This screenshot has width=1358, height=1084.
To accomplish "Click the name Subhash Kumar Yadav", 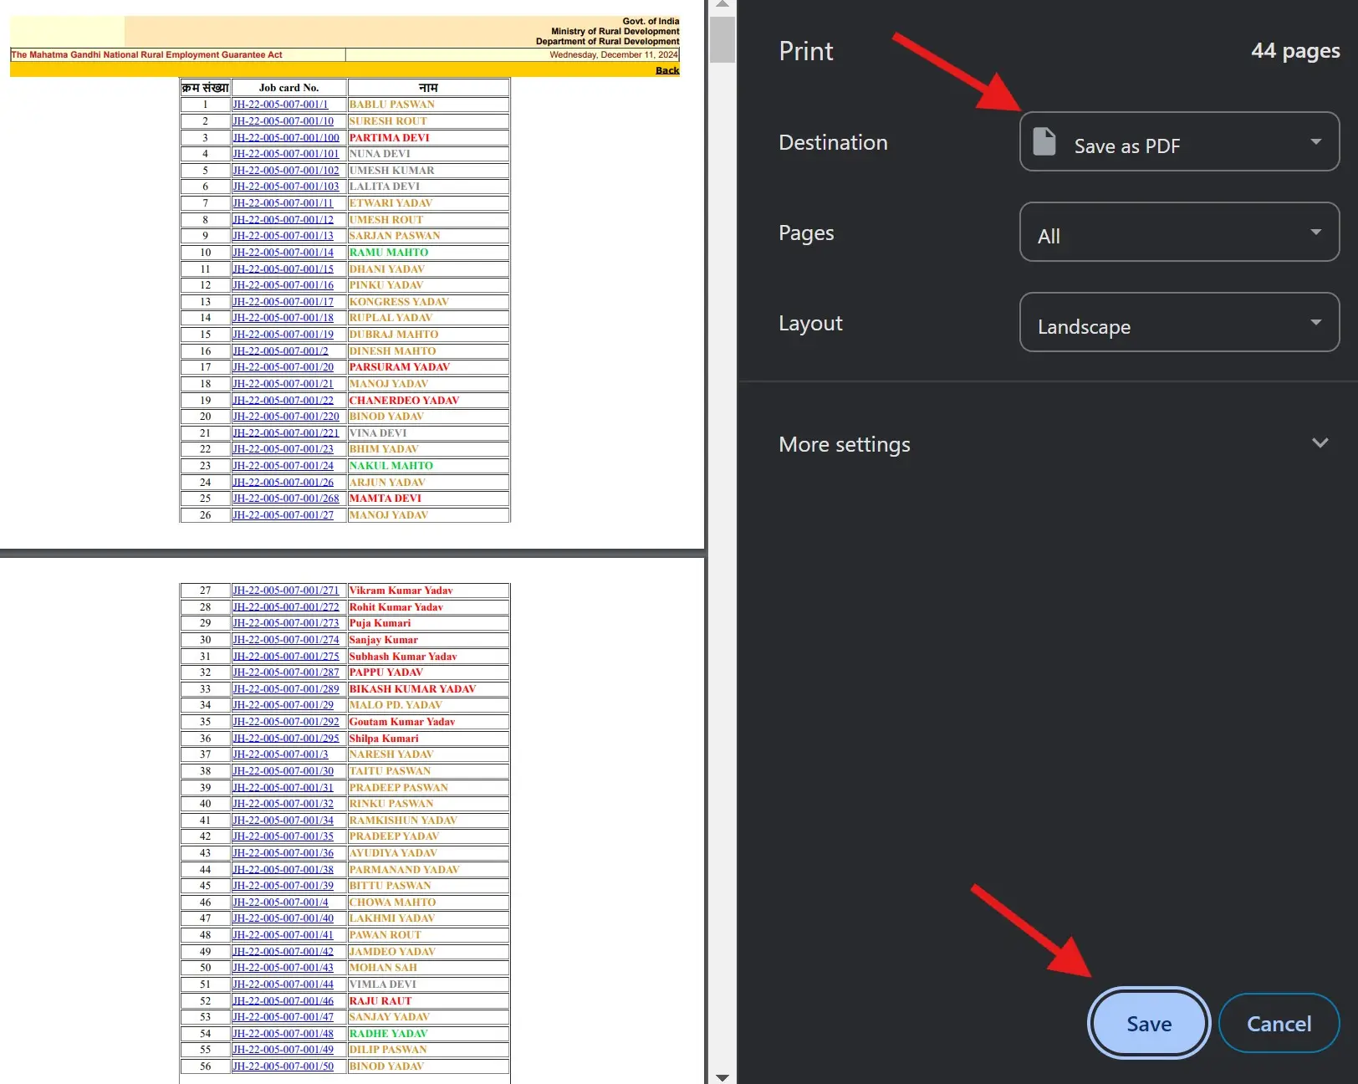I will (x=403, y=657).
